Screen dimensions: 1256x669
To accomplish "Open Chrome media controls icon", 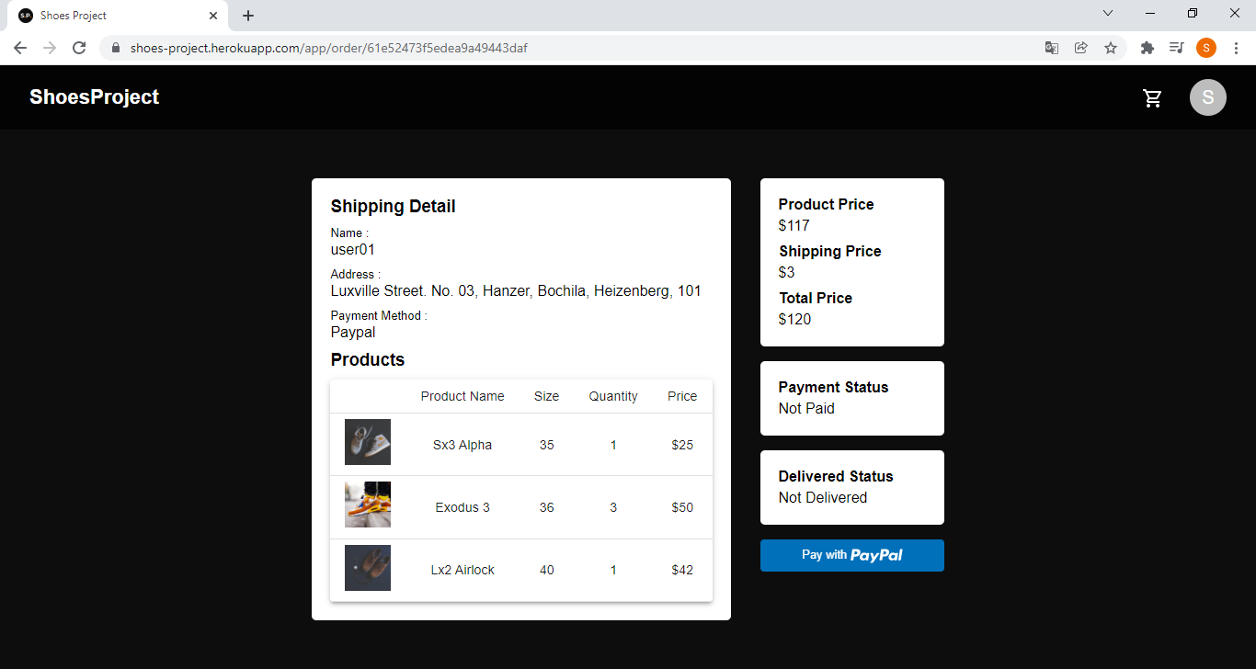I will pos(1176,48).
